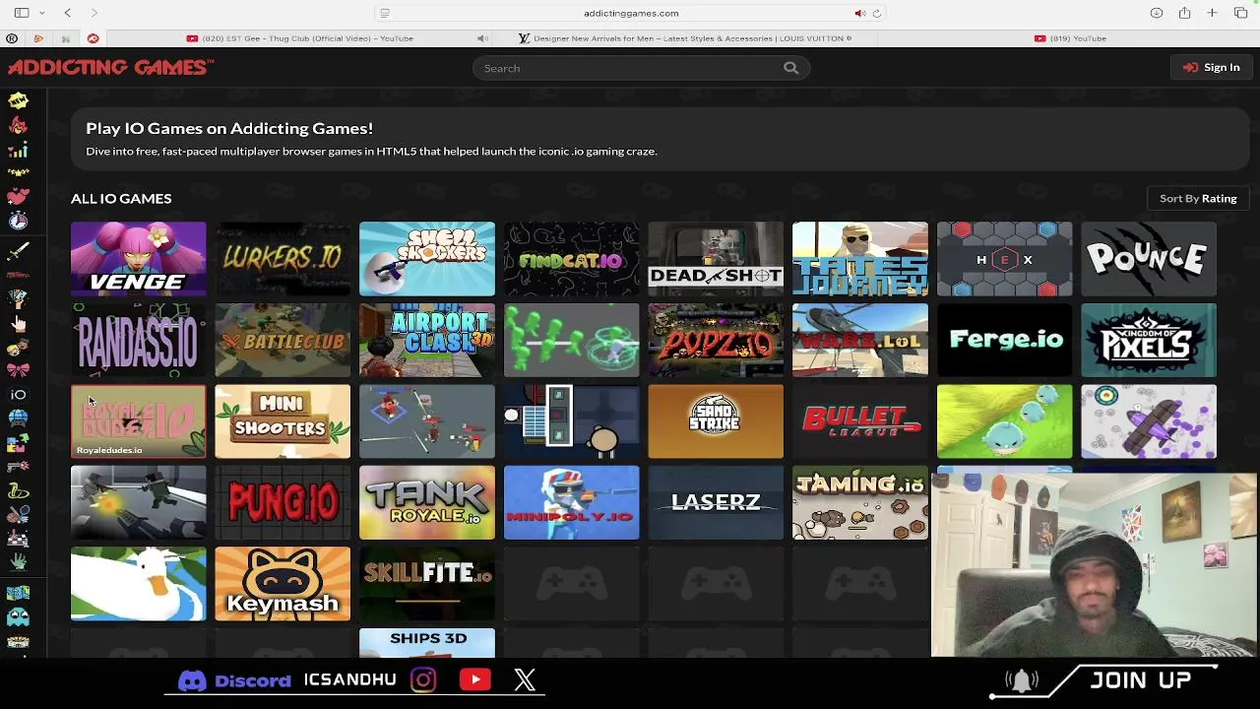This screenshot has height=709, width=1260.
Task: Select the iO category in sidebar
Action: point(18,394)
